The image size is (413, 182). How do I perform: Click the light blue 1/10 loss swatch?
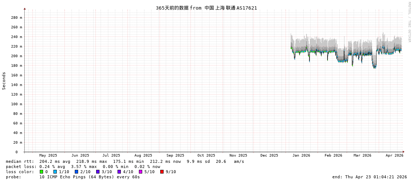[55, 172]
